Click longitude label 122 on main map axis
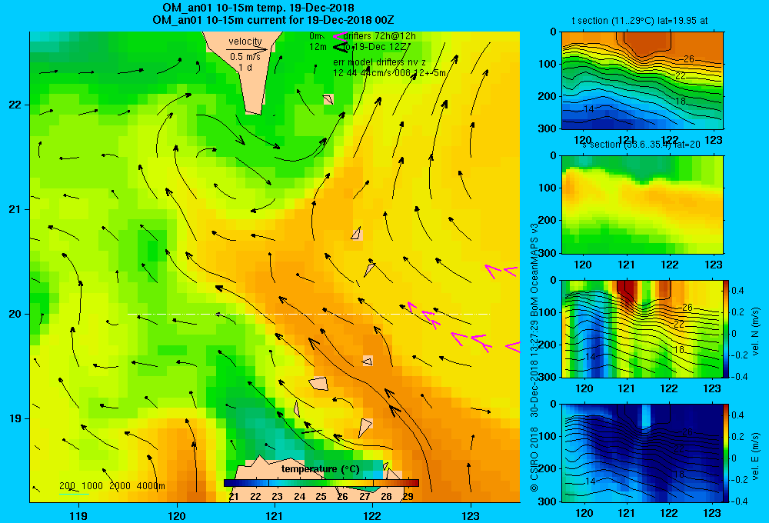 373,515
